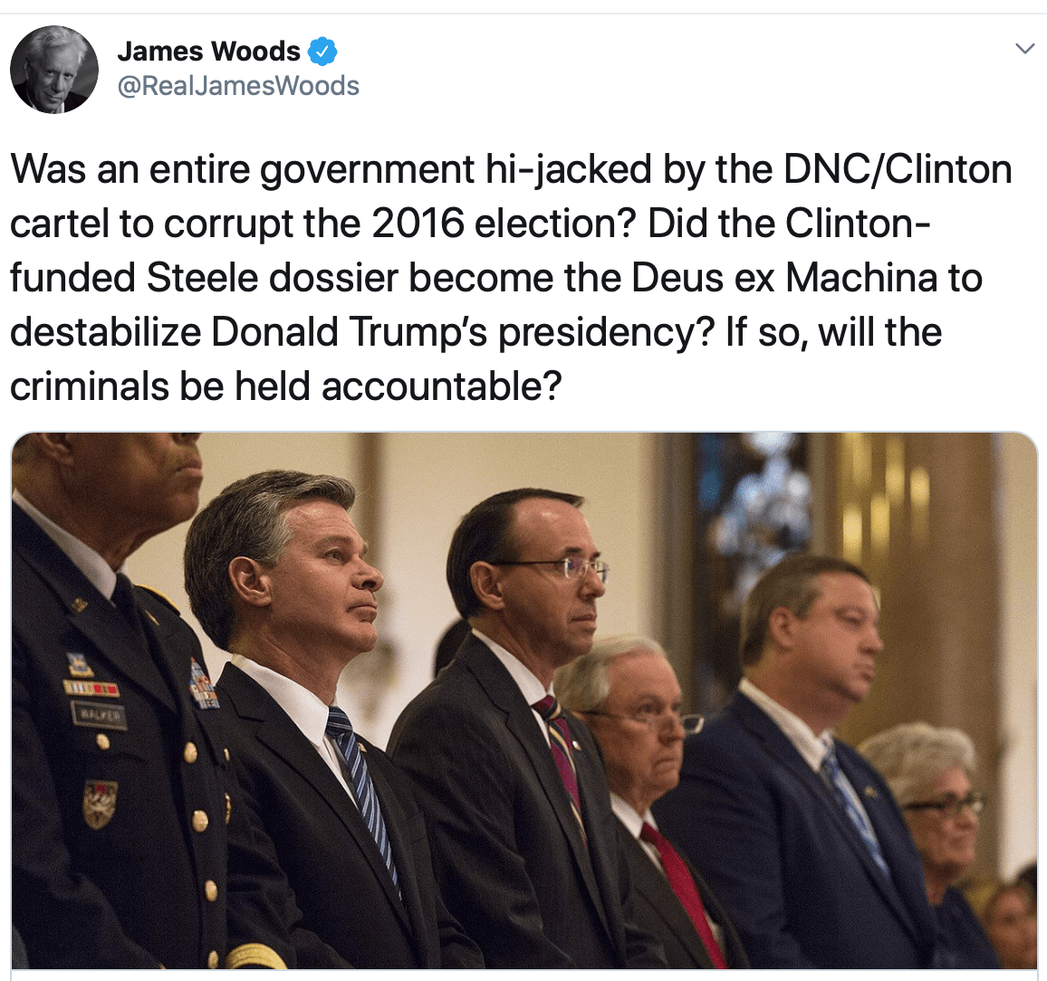Click the ribbon bar on the uniform
The image size is (1047, 981).
91,688
